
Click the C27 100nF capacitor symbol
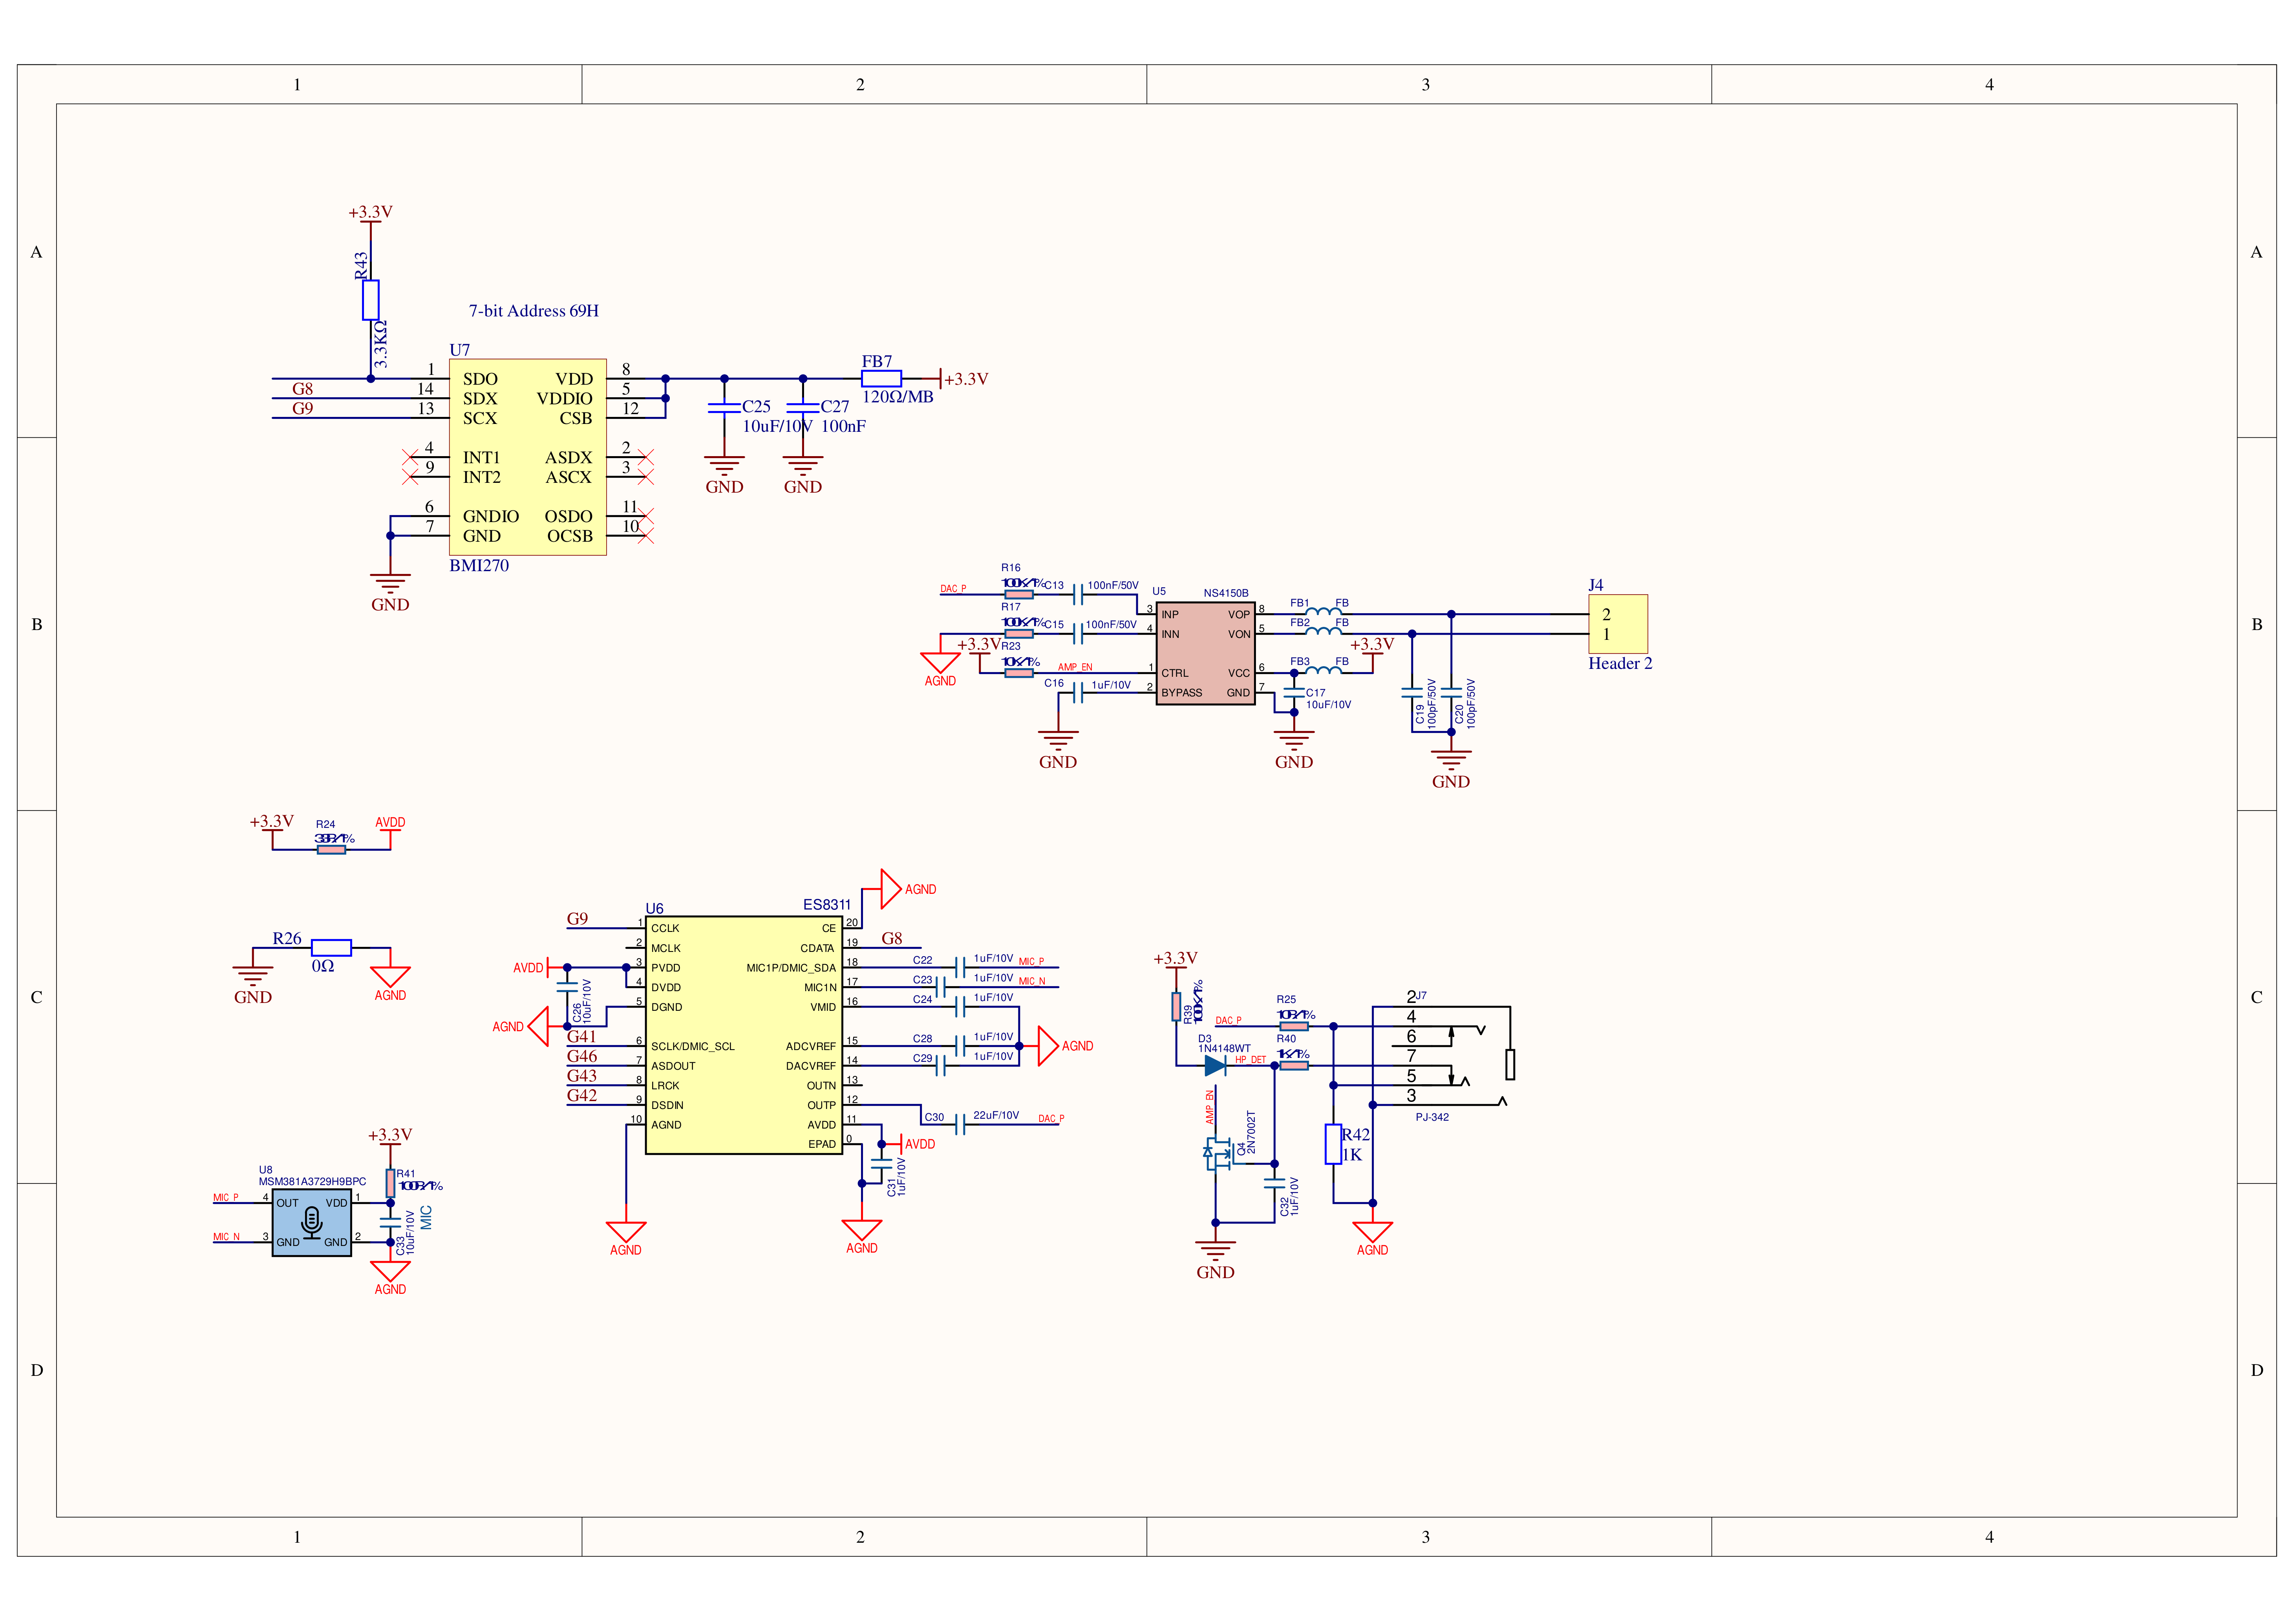(x=802, y=408)
